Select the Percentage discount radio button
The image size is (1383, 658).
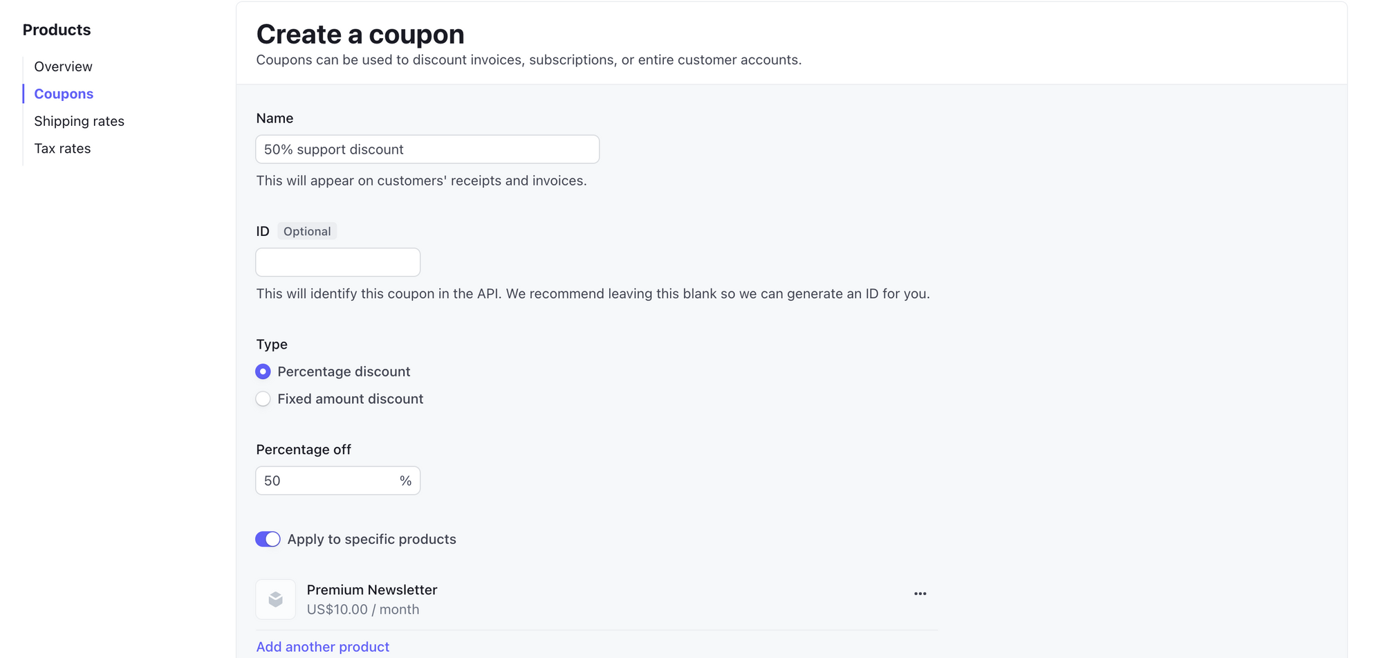coord(263,372)
